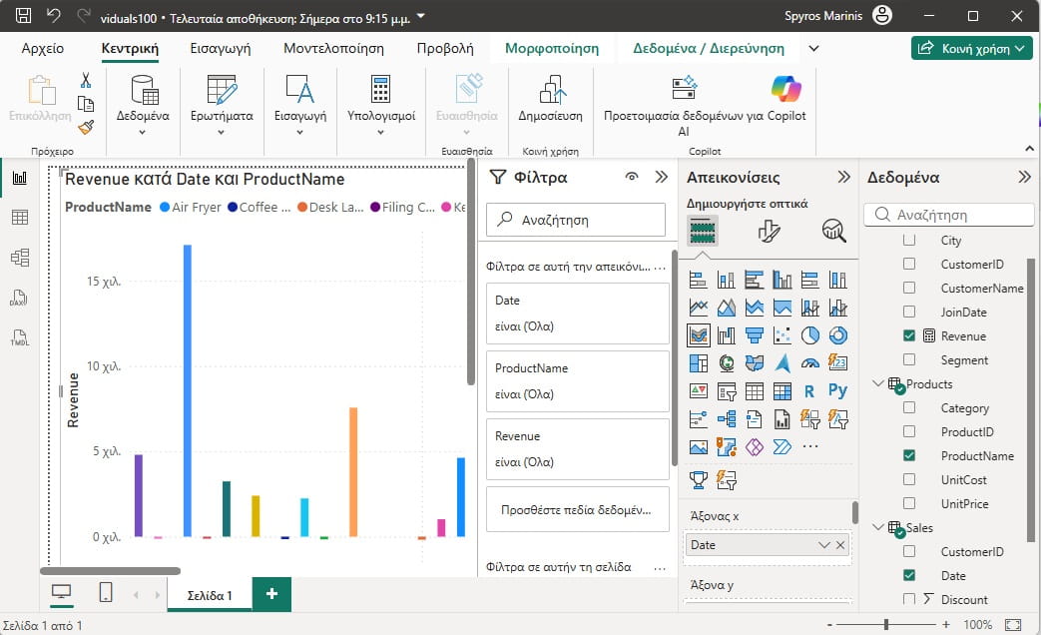
Task: Open the Αρχείο menu
Action: [x=43, y=49]
